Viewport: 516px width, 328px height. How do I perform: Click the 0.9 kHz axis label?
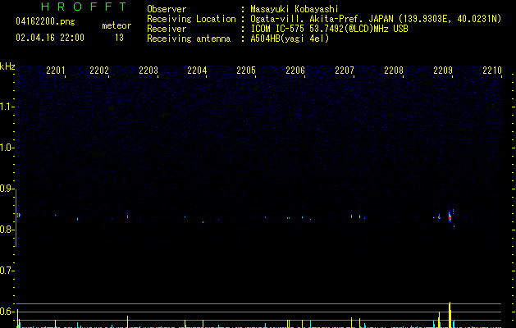click(x=7, y=189)
